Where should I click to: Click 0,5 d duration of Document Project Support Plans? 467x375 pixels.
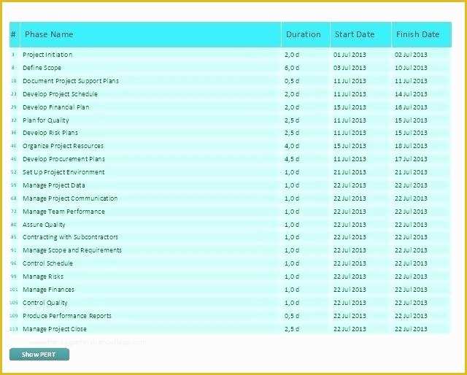[x=292, y=81]
